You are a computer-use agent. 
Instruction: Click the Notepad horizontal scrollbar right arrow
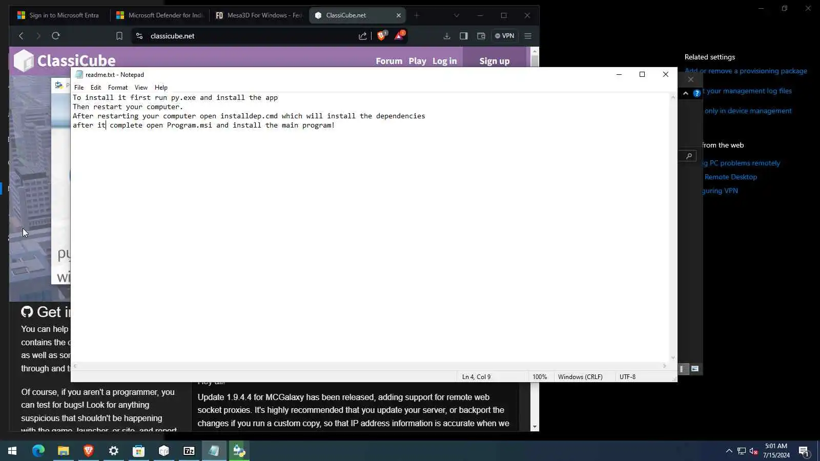(664, 366)
